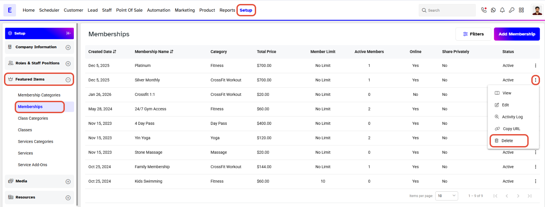This screenshot has height=207, width=545.
Task: Click the Yin Yoga membership name
Action: (x=143, y=138)
